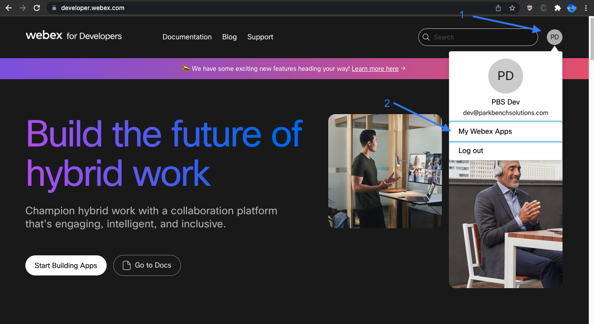Image resolution: width=594 pixels, height=324 pixels.
Task: Open the Blog nav item
Action: coord(229,37)
